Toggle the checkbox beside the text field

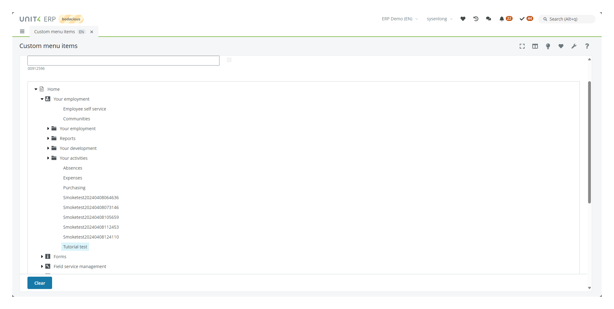229,60
